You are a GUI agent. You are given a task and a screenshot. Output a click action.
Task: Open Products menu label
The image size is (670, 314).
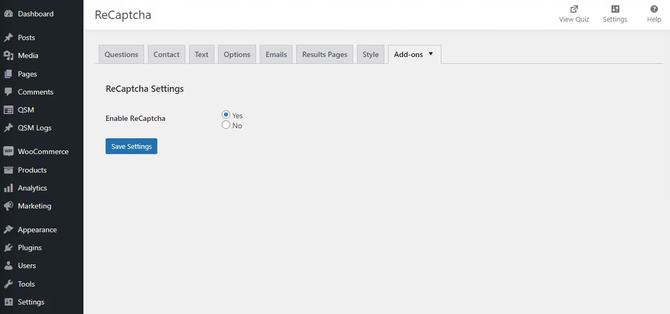(x=32, y=170)
